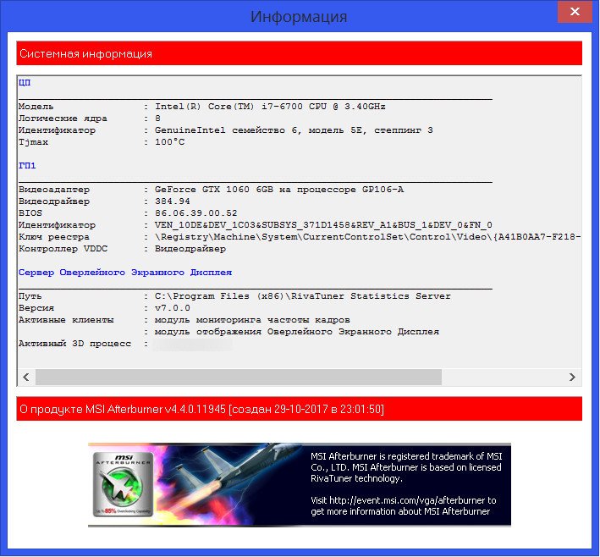Click the 'GenuineIntel семейство 6' identifier value
The width and height of the screenshot is (600, 557).
click(x=294, y=130)
